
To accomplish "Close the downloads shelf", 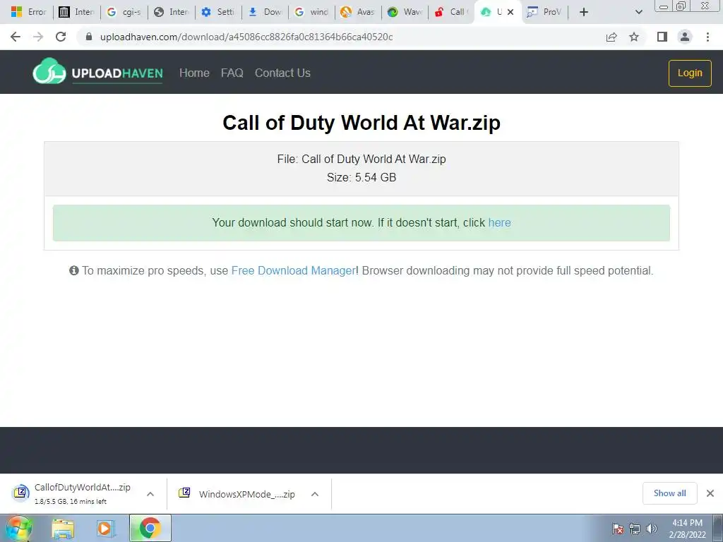I will point(710,493).
